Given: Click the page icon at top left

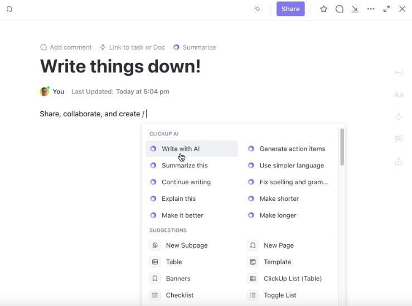Looking at the screenshot, I should [9, 9].
